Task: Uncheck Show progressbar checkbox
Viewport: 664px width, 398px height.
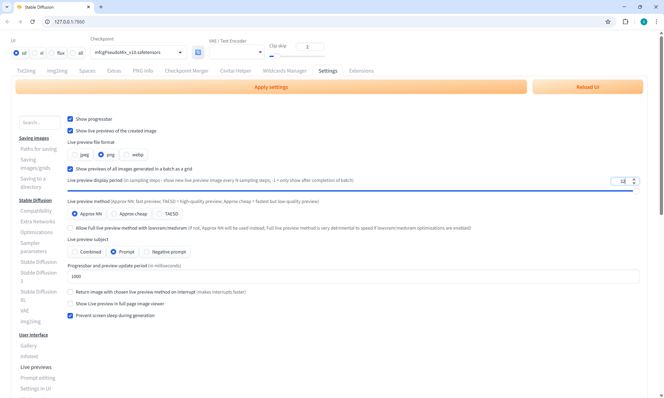Action: [70, 119]
